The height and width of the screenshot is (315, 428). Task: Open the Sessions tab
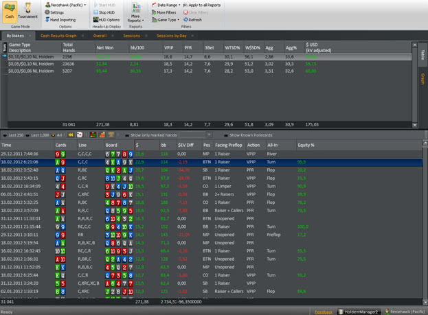click(x=132, y=36)
